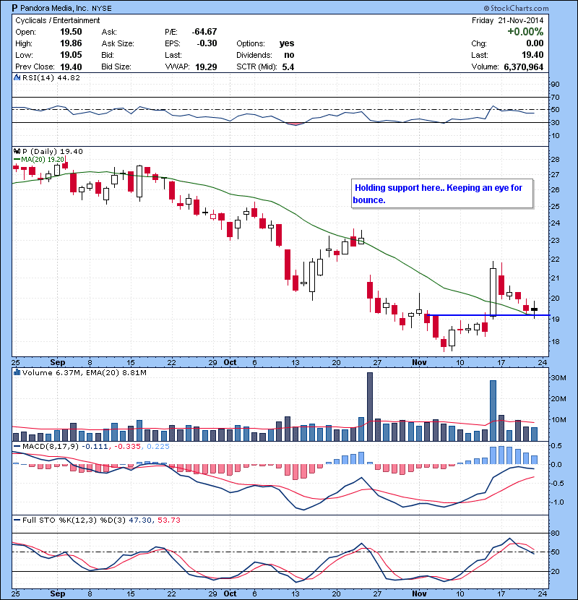Click the Nov label under the price chart

tap(419, 362)
